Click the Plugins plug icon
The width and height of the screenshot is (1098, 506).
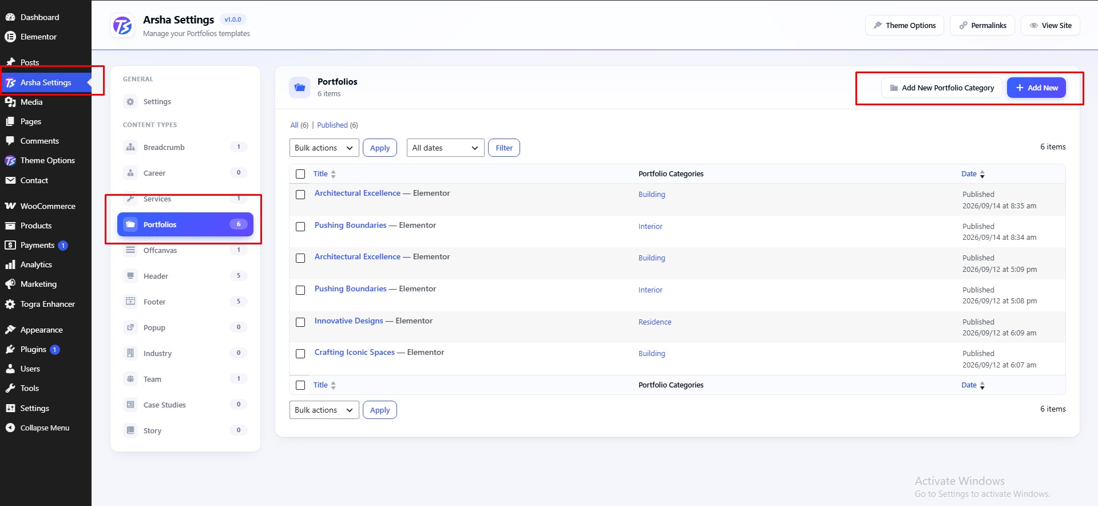(x=10, y=349)
